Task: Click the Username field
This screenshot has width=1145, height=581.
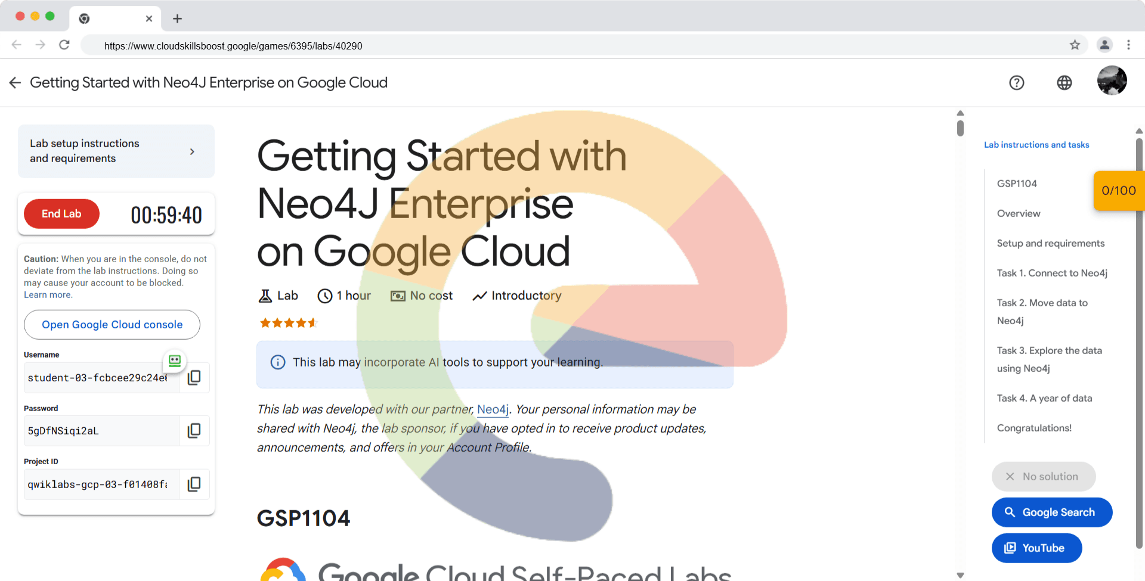Action: click(x=101, y=378)
